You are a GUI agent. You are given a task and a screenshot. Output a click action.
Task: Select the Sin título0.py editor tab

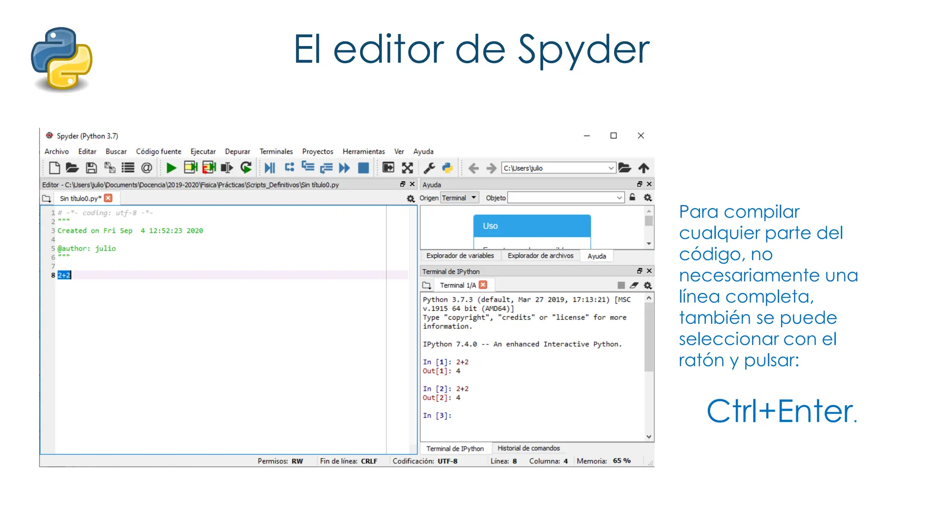pos(81,198)
